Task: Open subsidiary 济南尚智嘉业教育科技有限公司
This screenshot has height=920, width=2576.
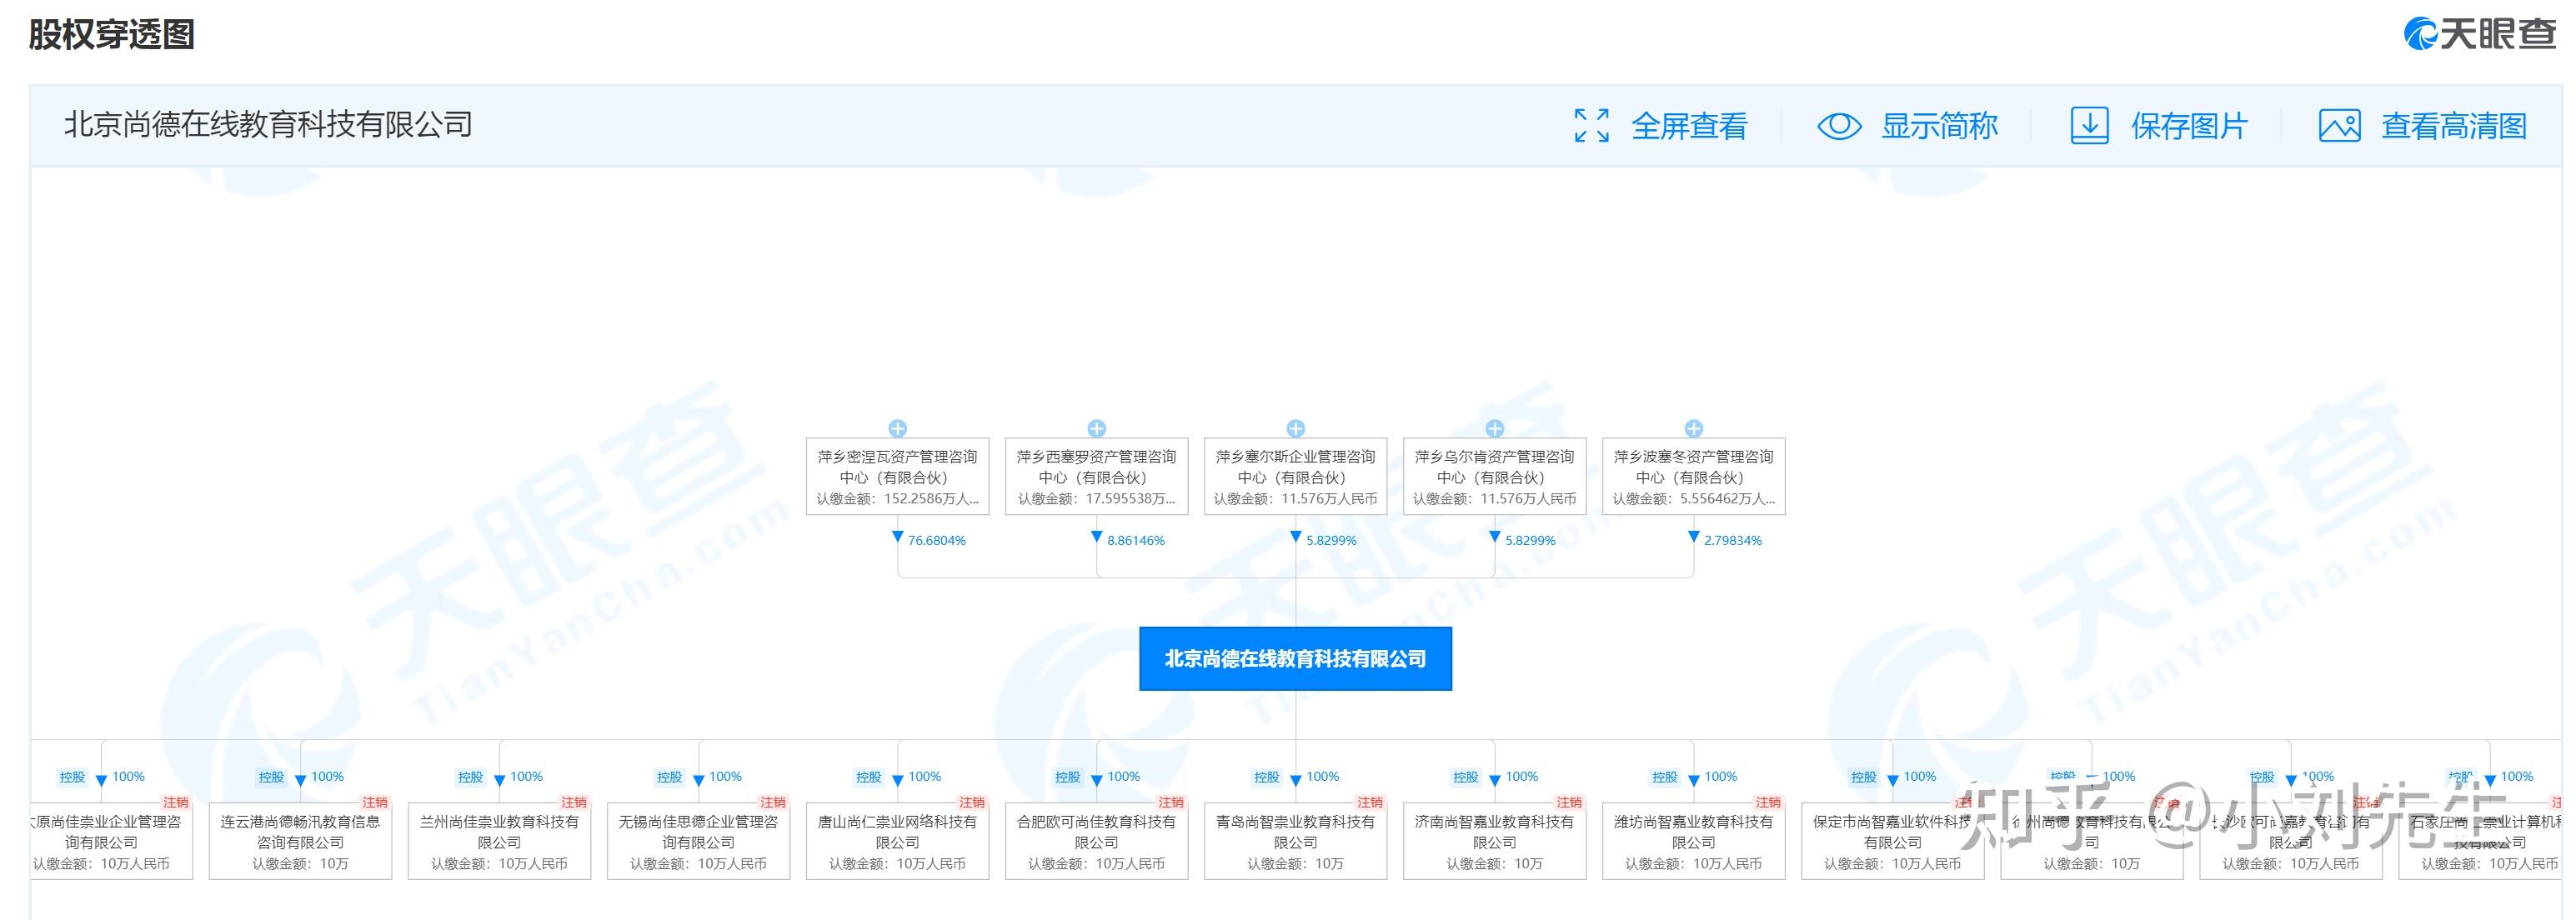Action: tap(1495, 841)
